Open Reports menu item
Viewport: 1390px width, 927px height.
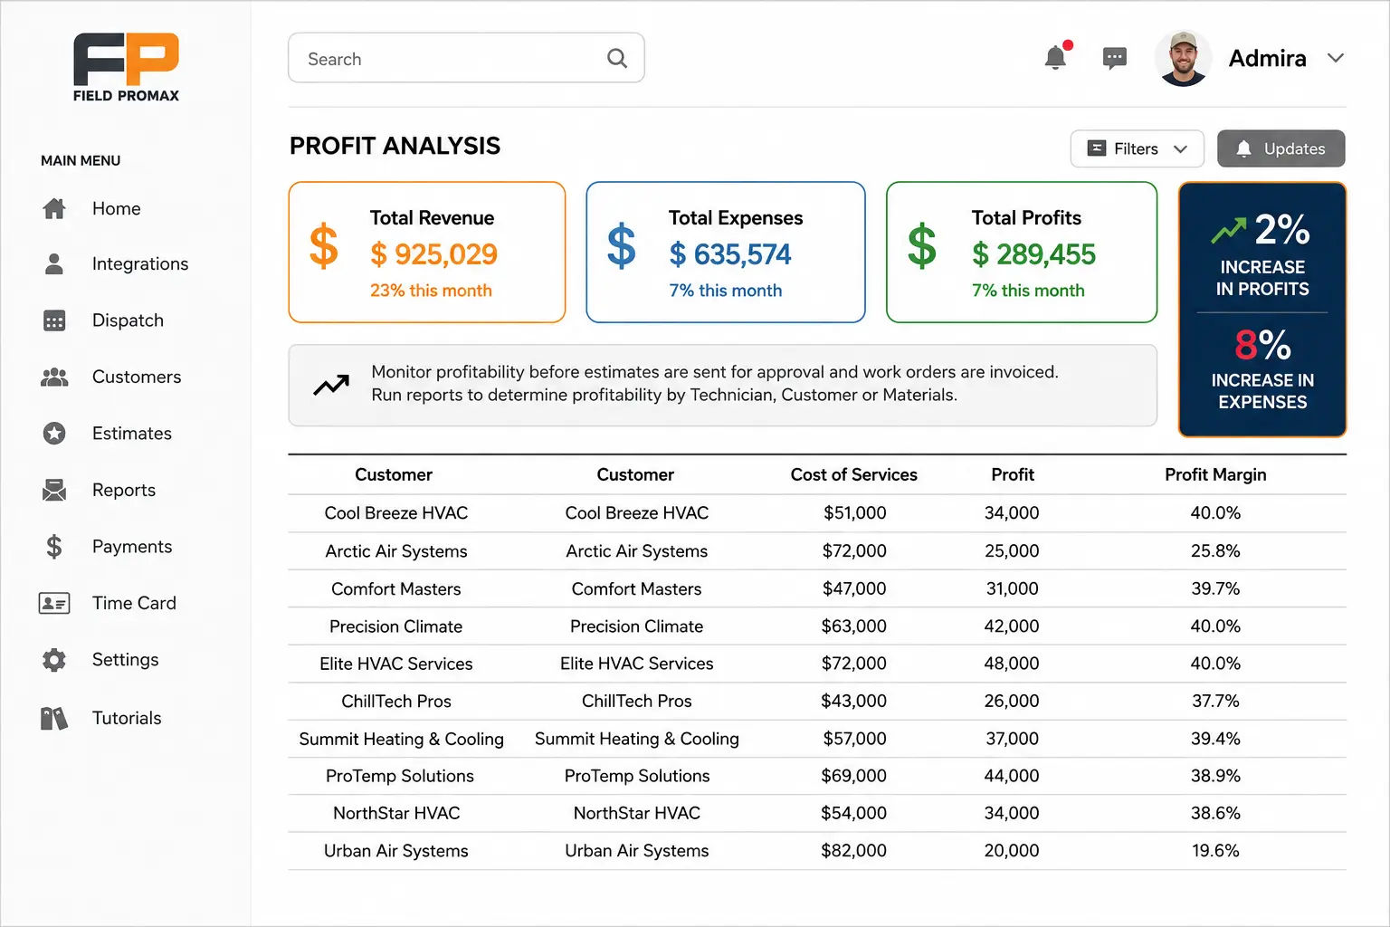124,490
